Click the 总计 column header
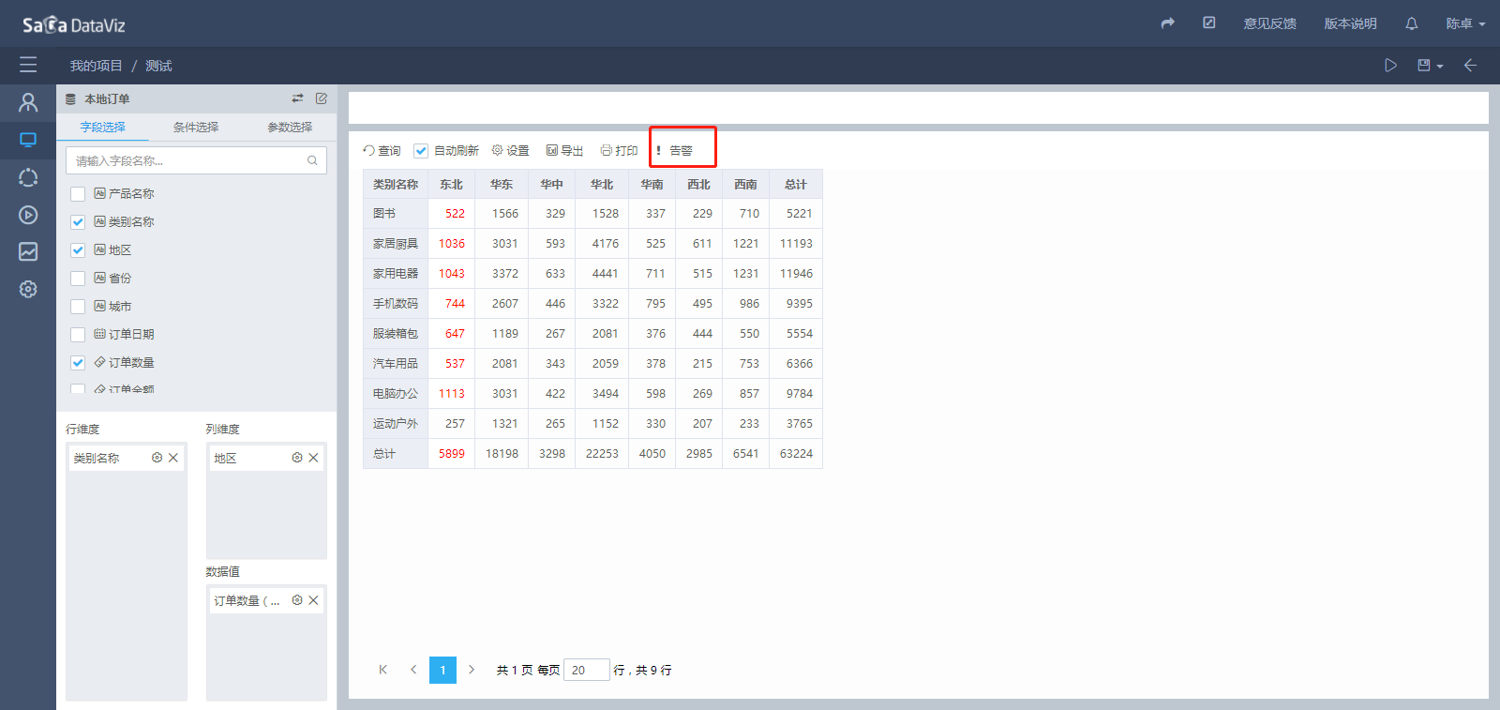This screenshot has height=710, width=1500. pos(796,184)
